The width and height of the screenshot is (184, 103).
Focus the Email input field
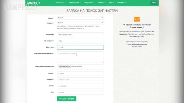80,86
